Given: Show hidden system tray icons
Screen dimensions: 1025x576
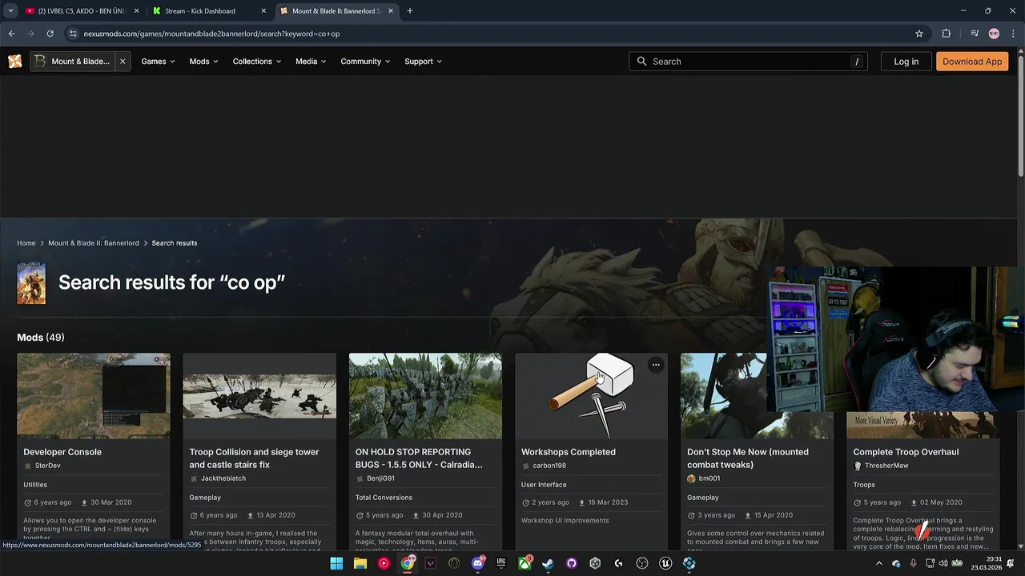Looking at the screenshot, I should pyautogui.click(x=879, y=563).
